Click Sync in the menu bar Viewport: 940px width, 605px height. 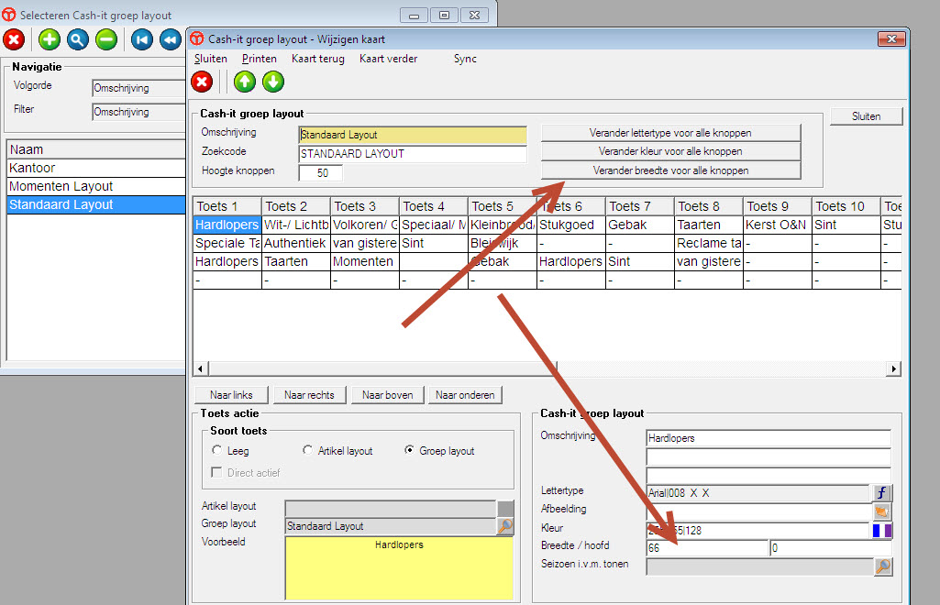[465, 59]
